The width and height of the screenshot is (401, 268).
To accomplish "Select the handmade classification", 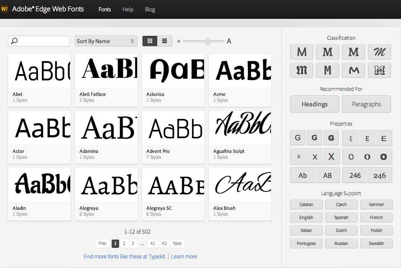I will tap(354, 70).
